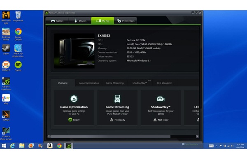Click the horizontal scrollbar left arrow

(49, 136)
